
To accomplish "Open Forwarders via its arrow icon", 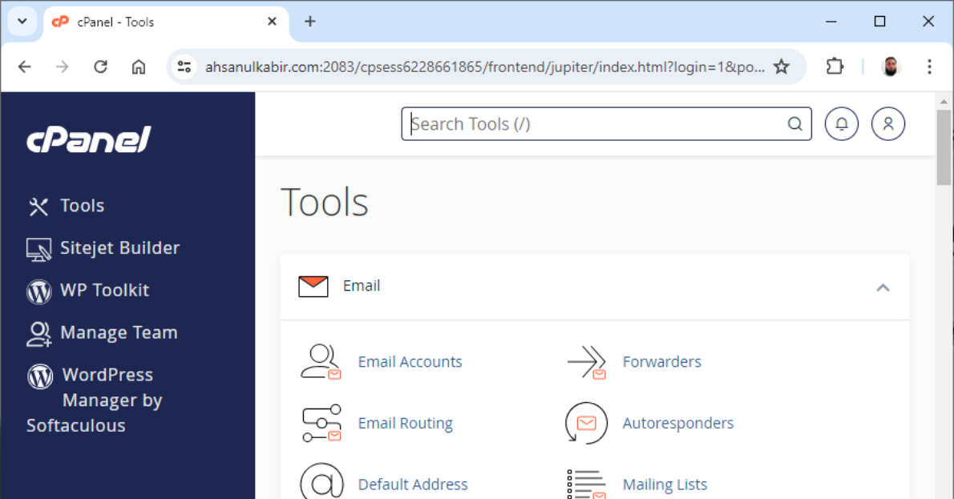I will click(585, 362).
